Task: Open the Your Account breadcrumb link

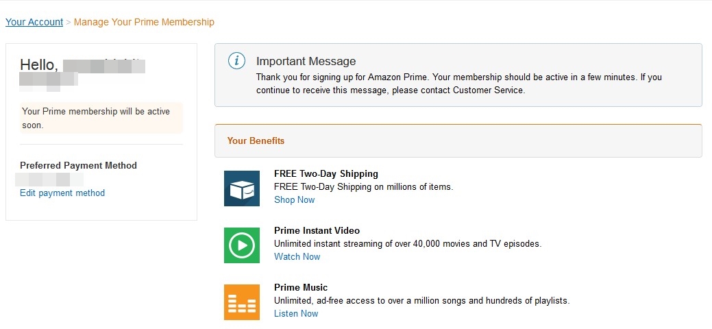Action: point(34,22)
